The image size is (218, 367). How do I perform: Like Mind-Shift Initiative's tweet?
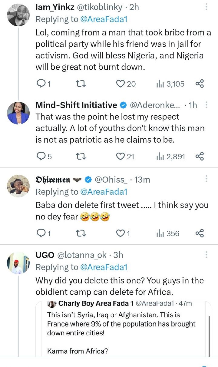[121, 156]
